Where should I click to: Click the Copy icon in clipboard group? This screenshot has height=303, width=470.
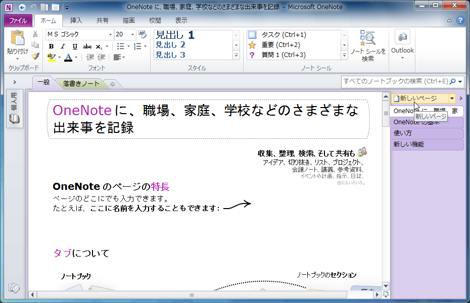(x=35, y=45)
